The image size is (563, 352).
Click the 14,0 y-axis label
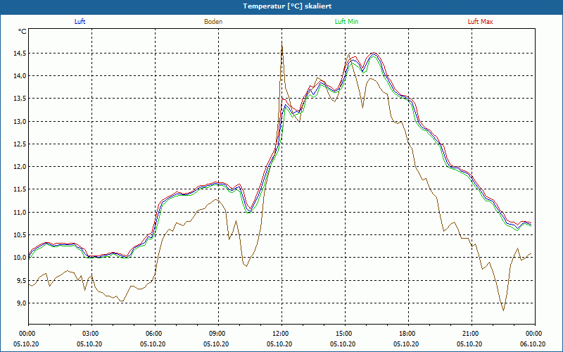coord(20,76)
